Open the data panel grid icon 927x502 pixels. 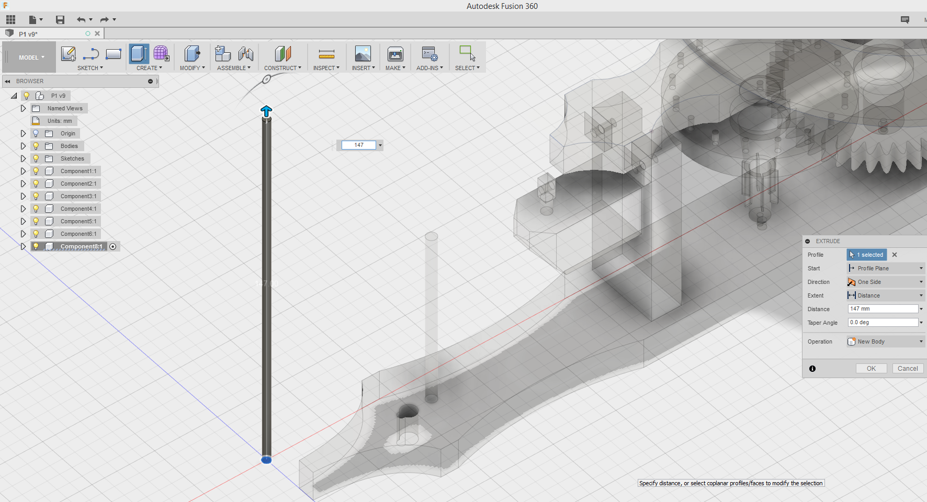(11, 20)
